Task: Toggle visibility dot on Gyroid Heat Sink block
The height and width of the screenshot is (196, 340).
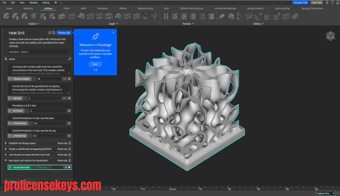Action: 69,167
